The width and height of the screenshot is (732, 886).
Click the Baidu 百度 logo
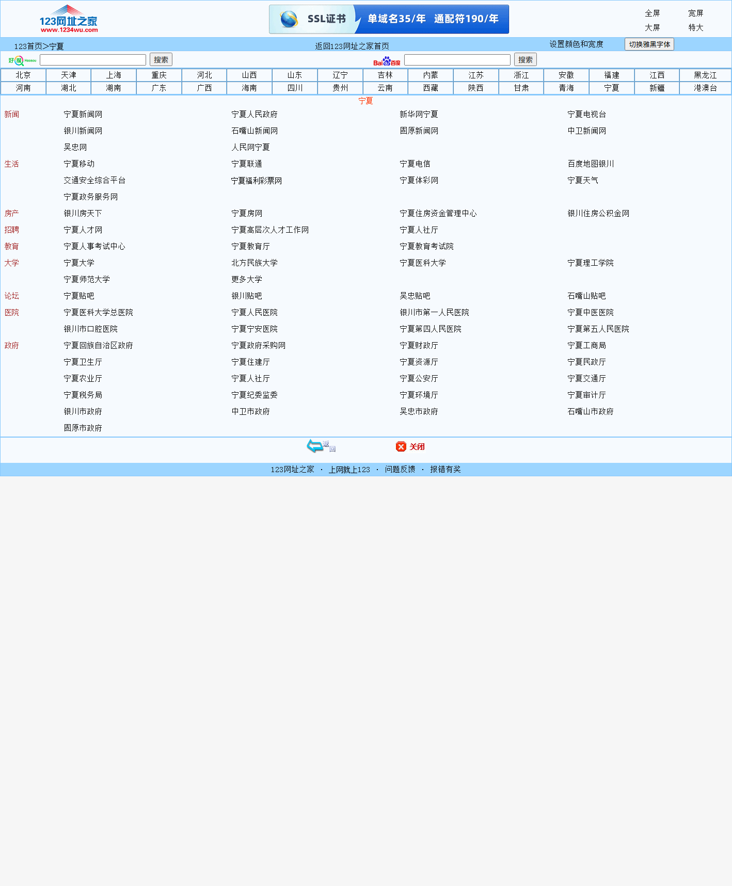(387, 61)
